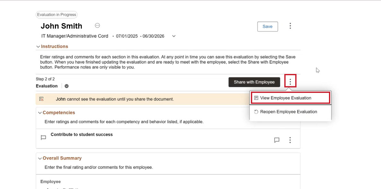
Task: Click the final rating instruction text
Action: [x=99, y=167]
